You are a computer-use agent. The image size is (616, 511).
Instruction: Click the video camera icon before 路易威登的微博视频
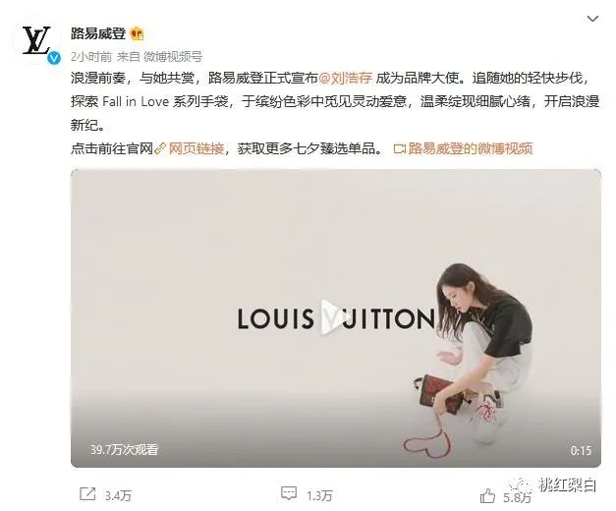click(399, 149)
